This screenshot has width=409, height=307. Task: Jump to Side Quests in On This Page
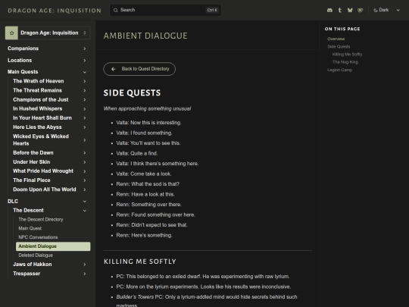click(339, 47)
